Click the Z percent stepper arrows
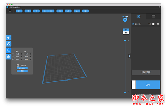 31,59
